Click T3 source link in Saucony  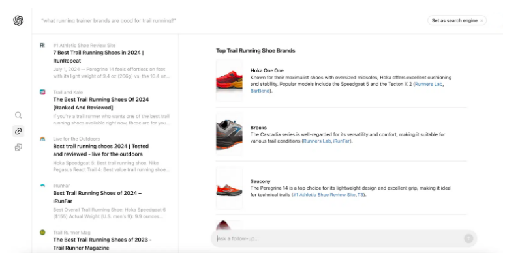click(x=360, y=195)
